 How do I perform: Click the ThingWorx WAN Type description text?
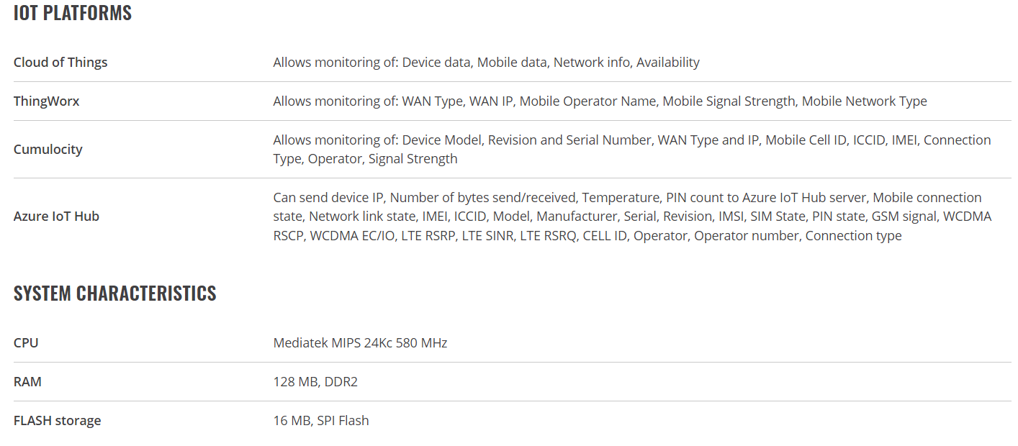[600, 101]
